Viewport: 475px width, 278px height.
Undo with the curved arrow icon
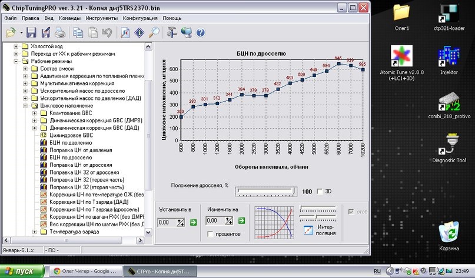[x=107, y=32]
